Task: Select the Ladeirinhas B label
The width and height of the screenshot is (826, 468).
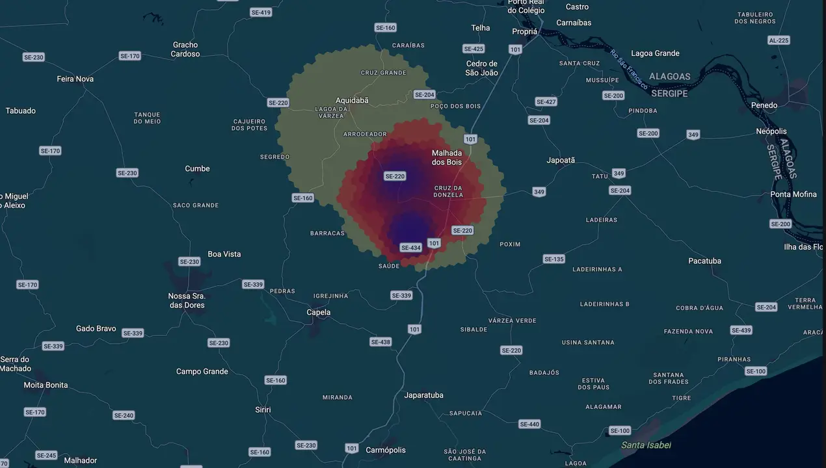Action: coord(604,304)
